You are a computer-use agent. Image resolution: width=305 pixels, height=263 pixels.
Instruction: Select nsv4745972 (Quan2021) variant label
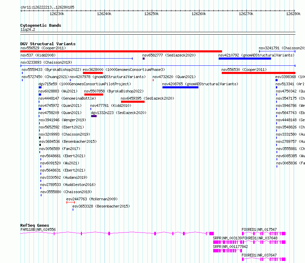tap(60, 105)
